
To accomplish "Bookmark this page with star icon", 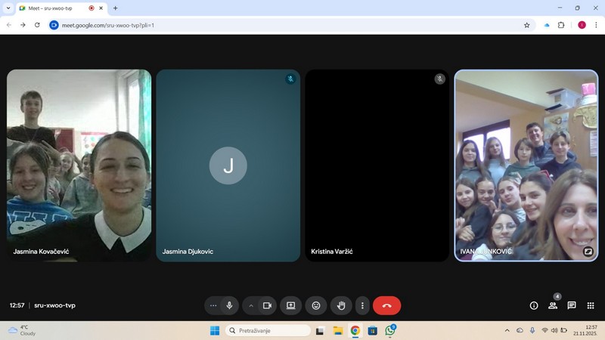I will coord(527,25).
